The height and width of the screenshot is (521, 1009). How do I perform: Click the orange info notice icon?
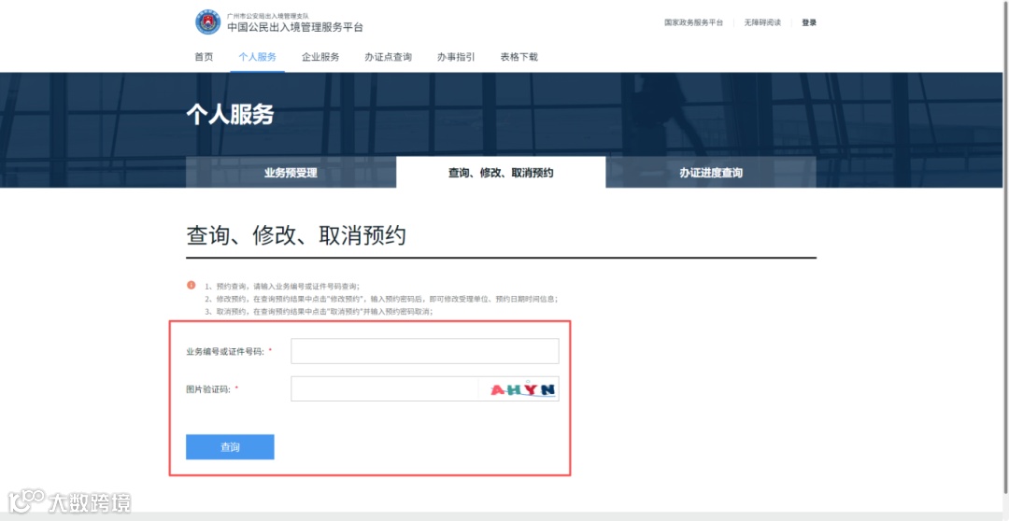[192, 285]
